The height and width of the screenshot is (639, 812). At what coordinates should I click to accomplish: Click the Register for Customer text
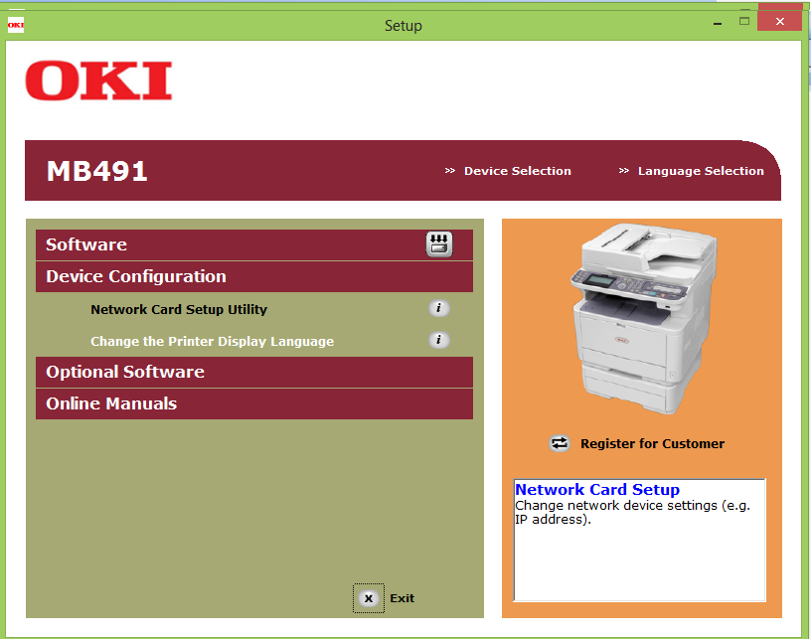click(652, 443)
